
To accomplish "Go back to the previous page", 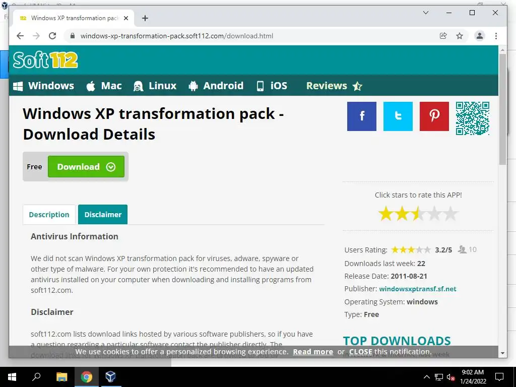I will [20, 36].
